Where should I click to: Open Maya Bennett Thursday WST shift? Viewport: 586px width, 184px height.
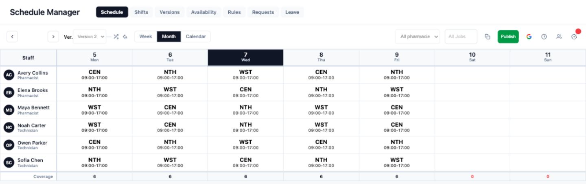pyautogui.click(x=321, y=110)
